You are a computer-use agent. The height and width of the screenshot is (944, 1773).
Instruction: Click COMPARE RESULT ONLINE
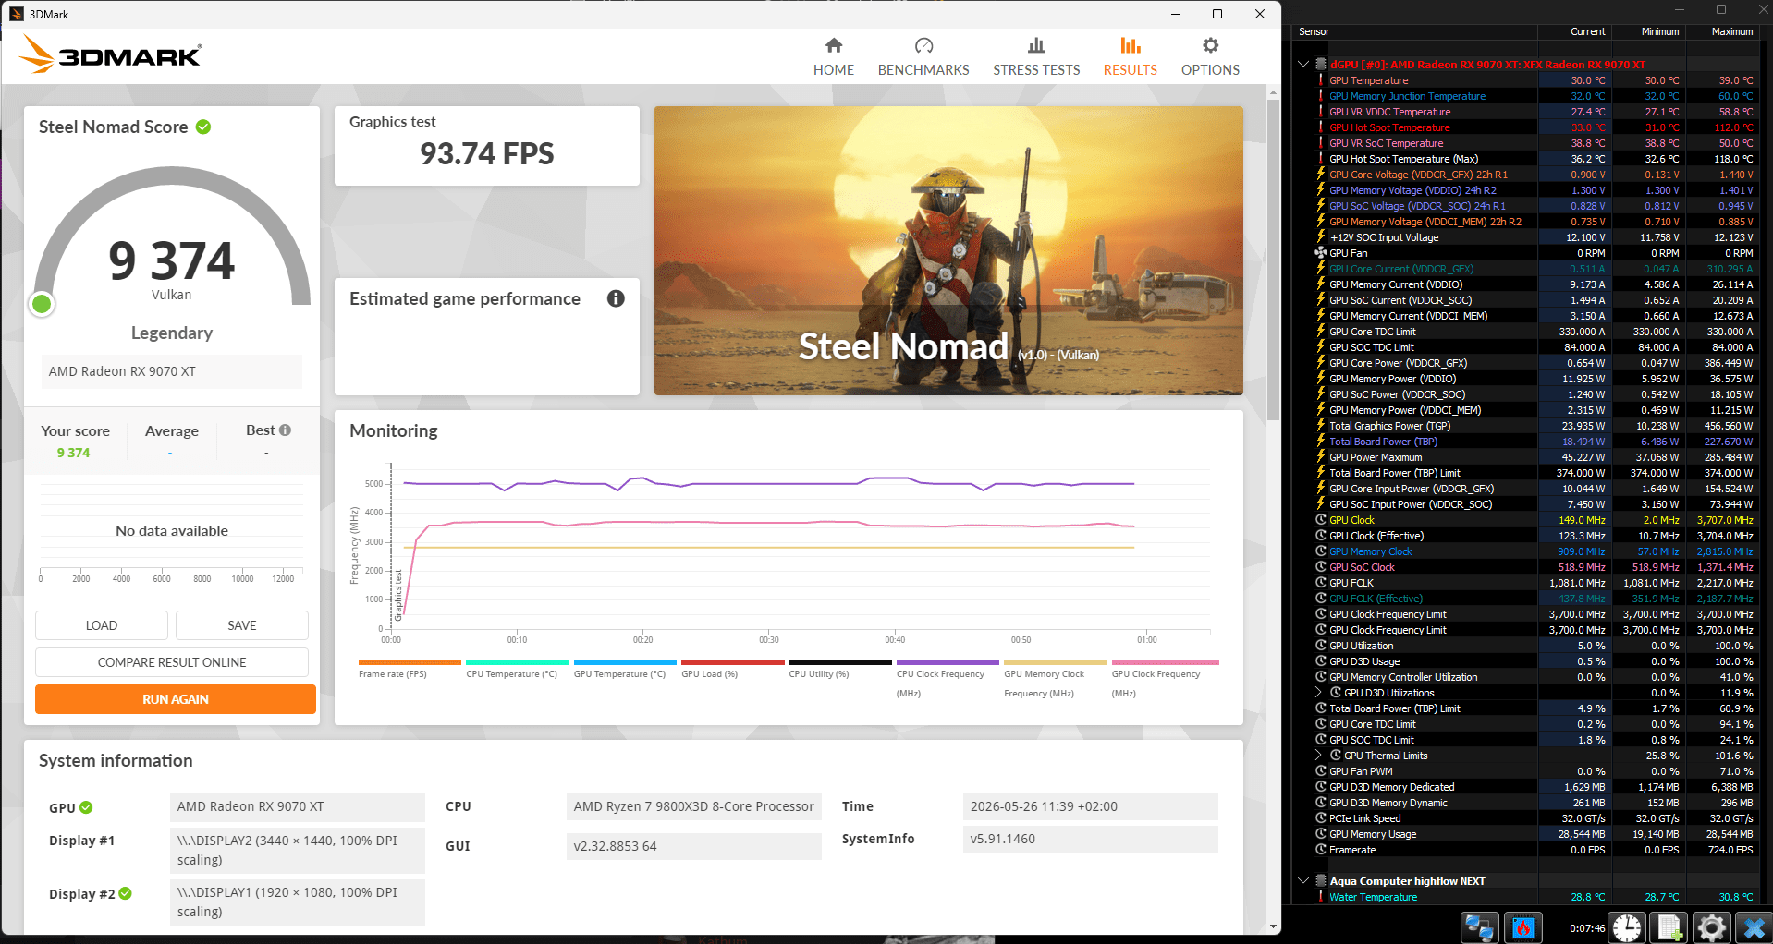[172, 662]
